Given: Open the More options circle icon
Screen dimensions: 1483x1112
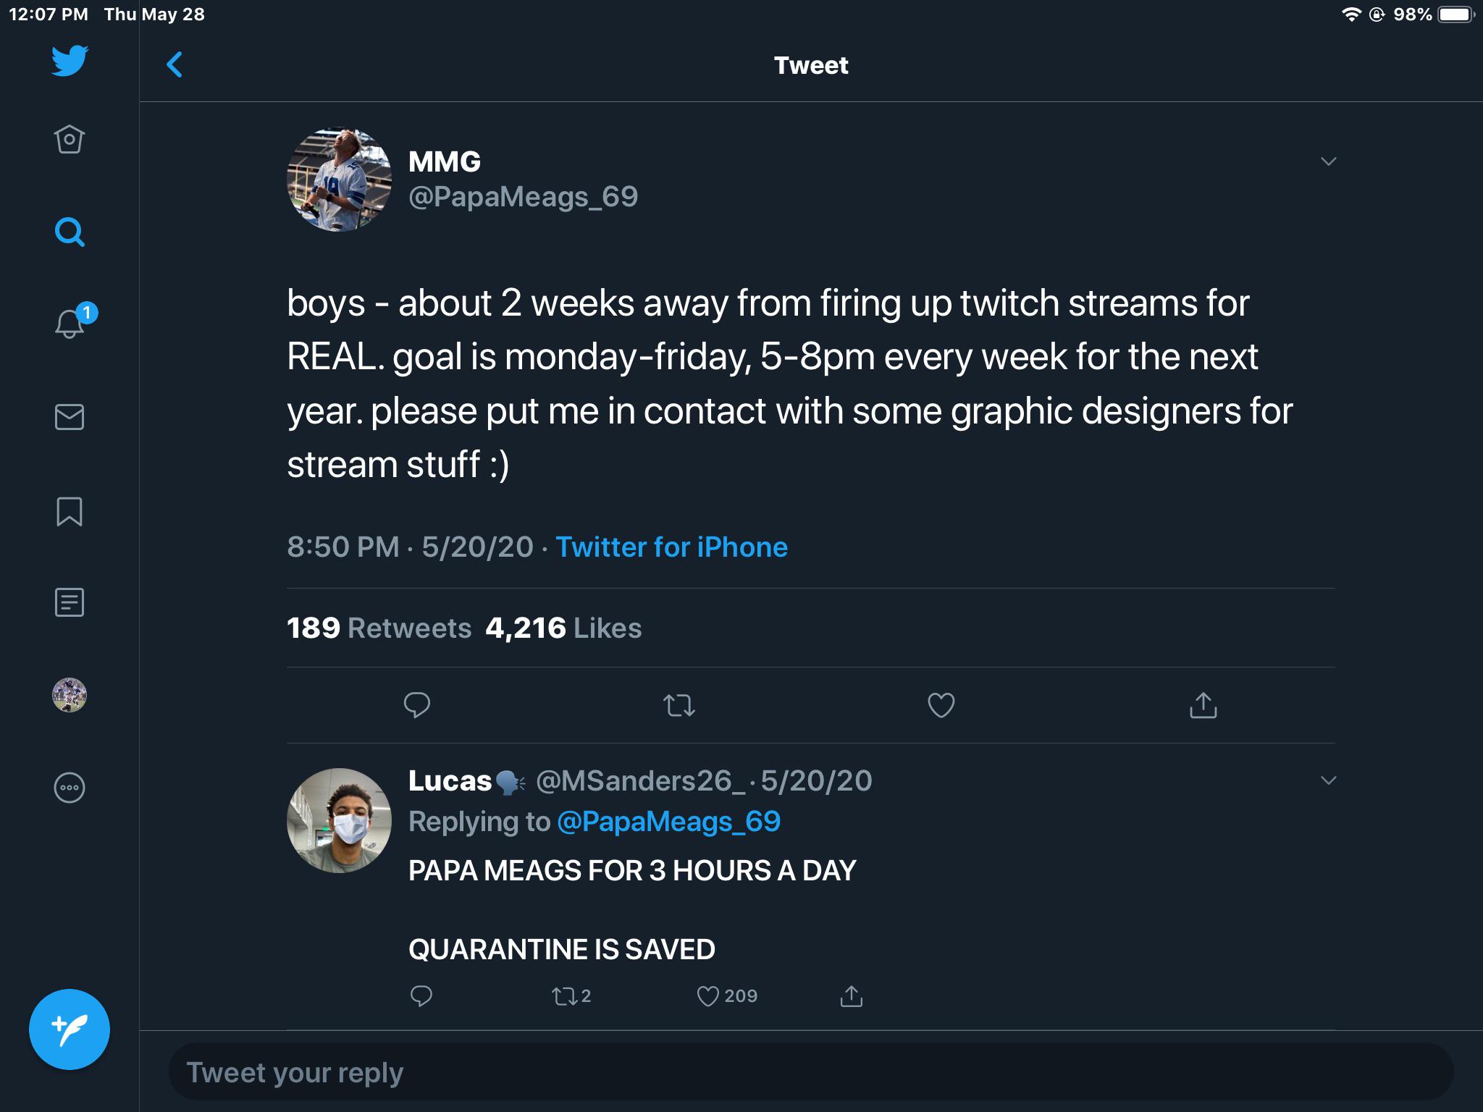Looking at the screenshot, I should (x=70, y=788).
